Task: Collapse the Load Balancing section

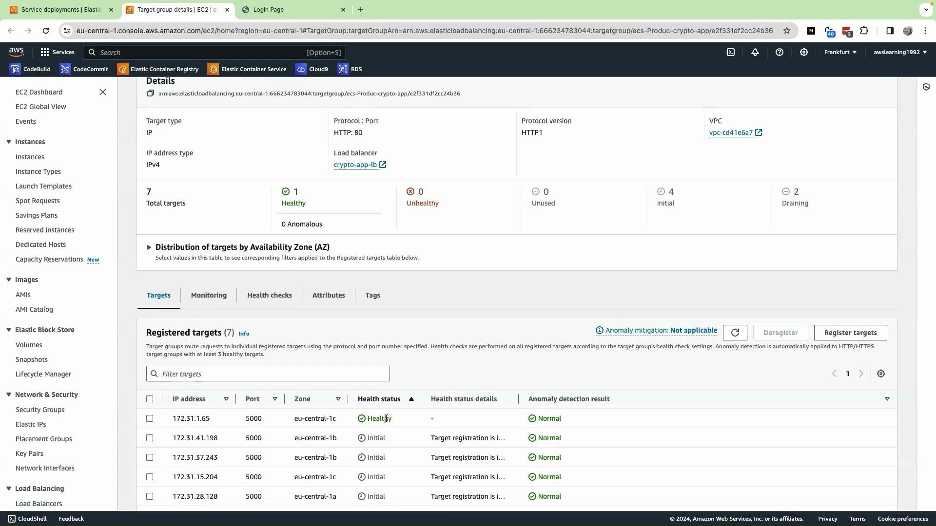Action: (9, 488)
